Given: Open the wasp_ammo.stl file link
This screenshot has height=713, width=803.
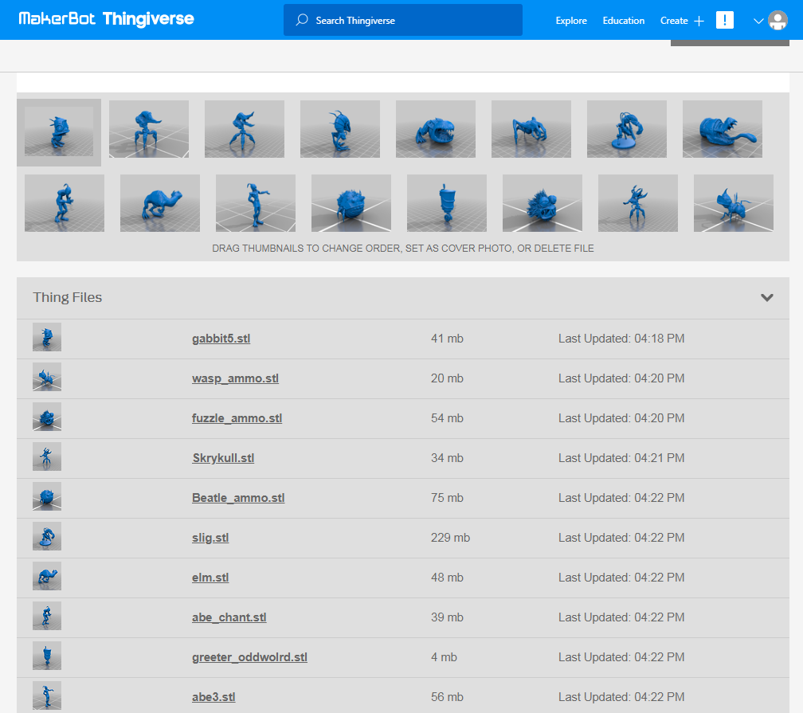Looking at the screenshot, I should tap(236, 378).
